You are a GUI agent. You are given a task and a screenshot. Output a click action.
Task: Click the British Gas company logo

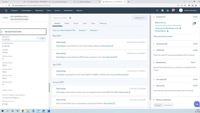coord(194,24)
